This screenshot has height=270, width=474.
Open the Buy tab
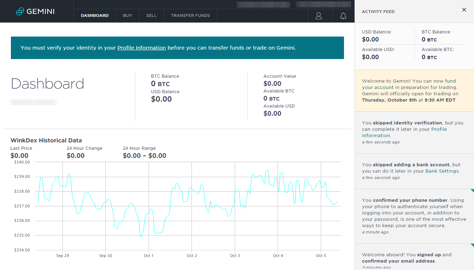tap(128, 15)
